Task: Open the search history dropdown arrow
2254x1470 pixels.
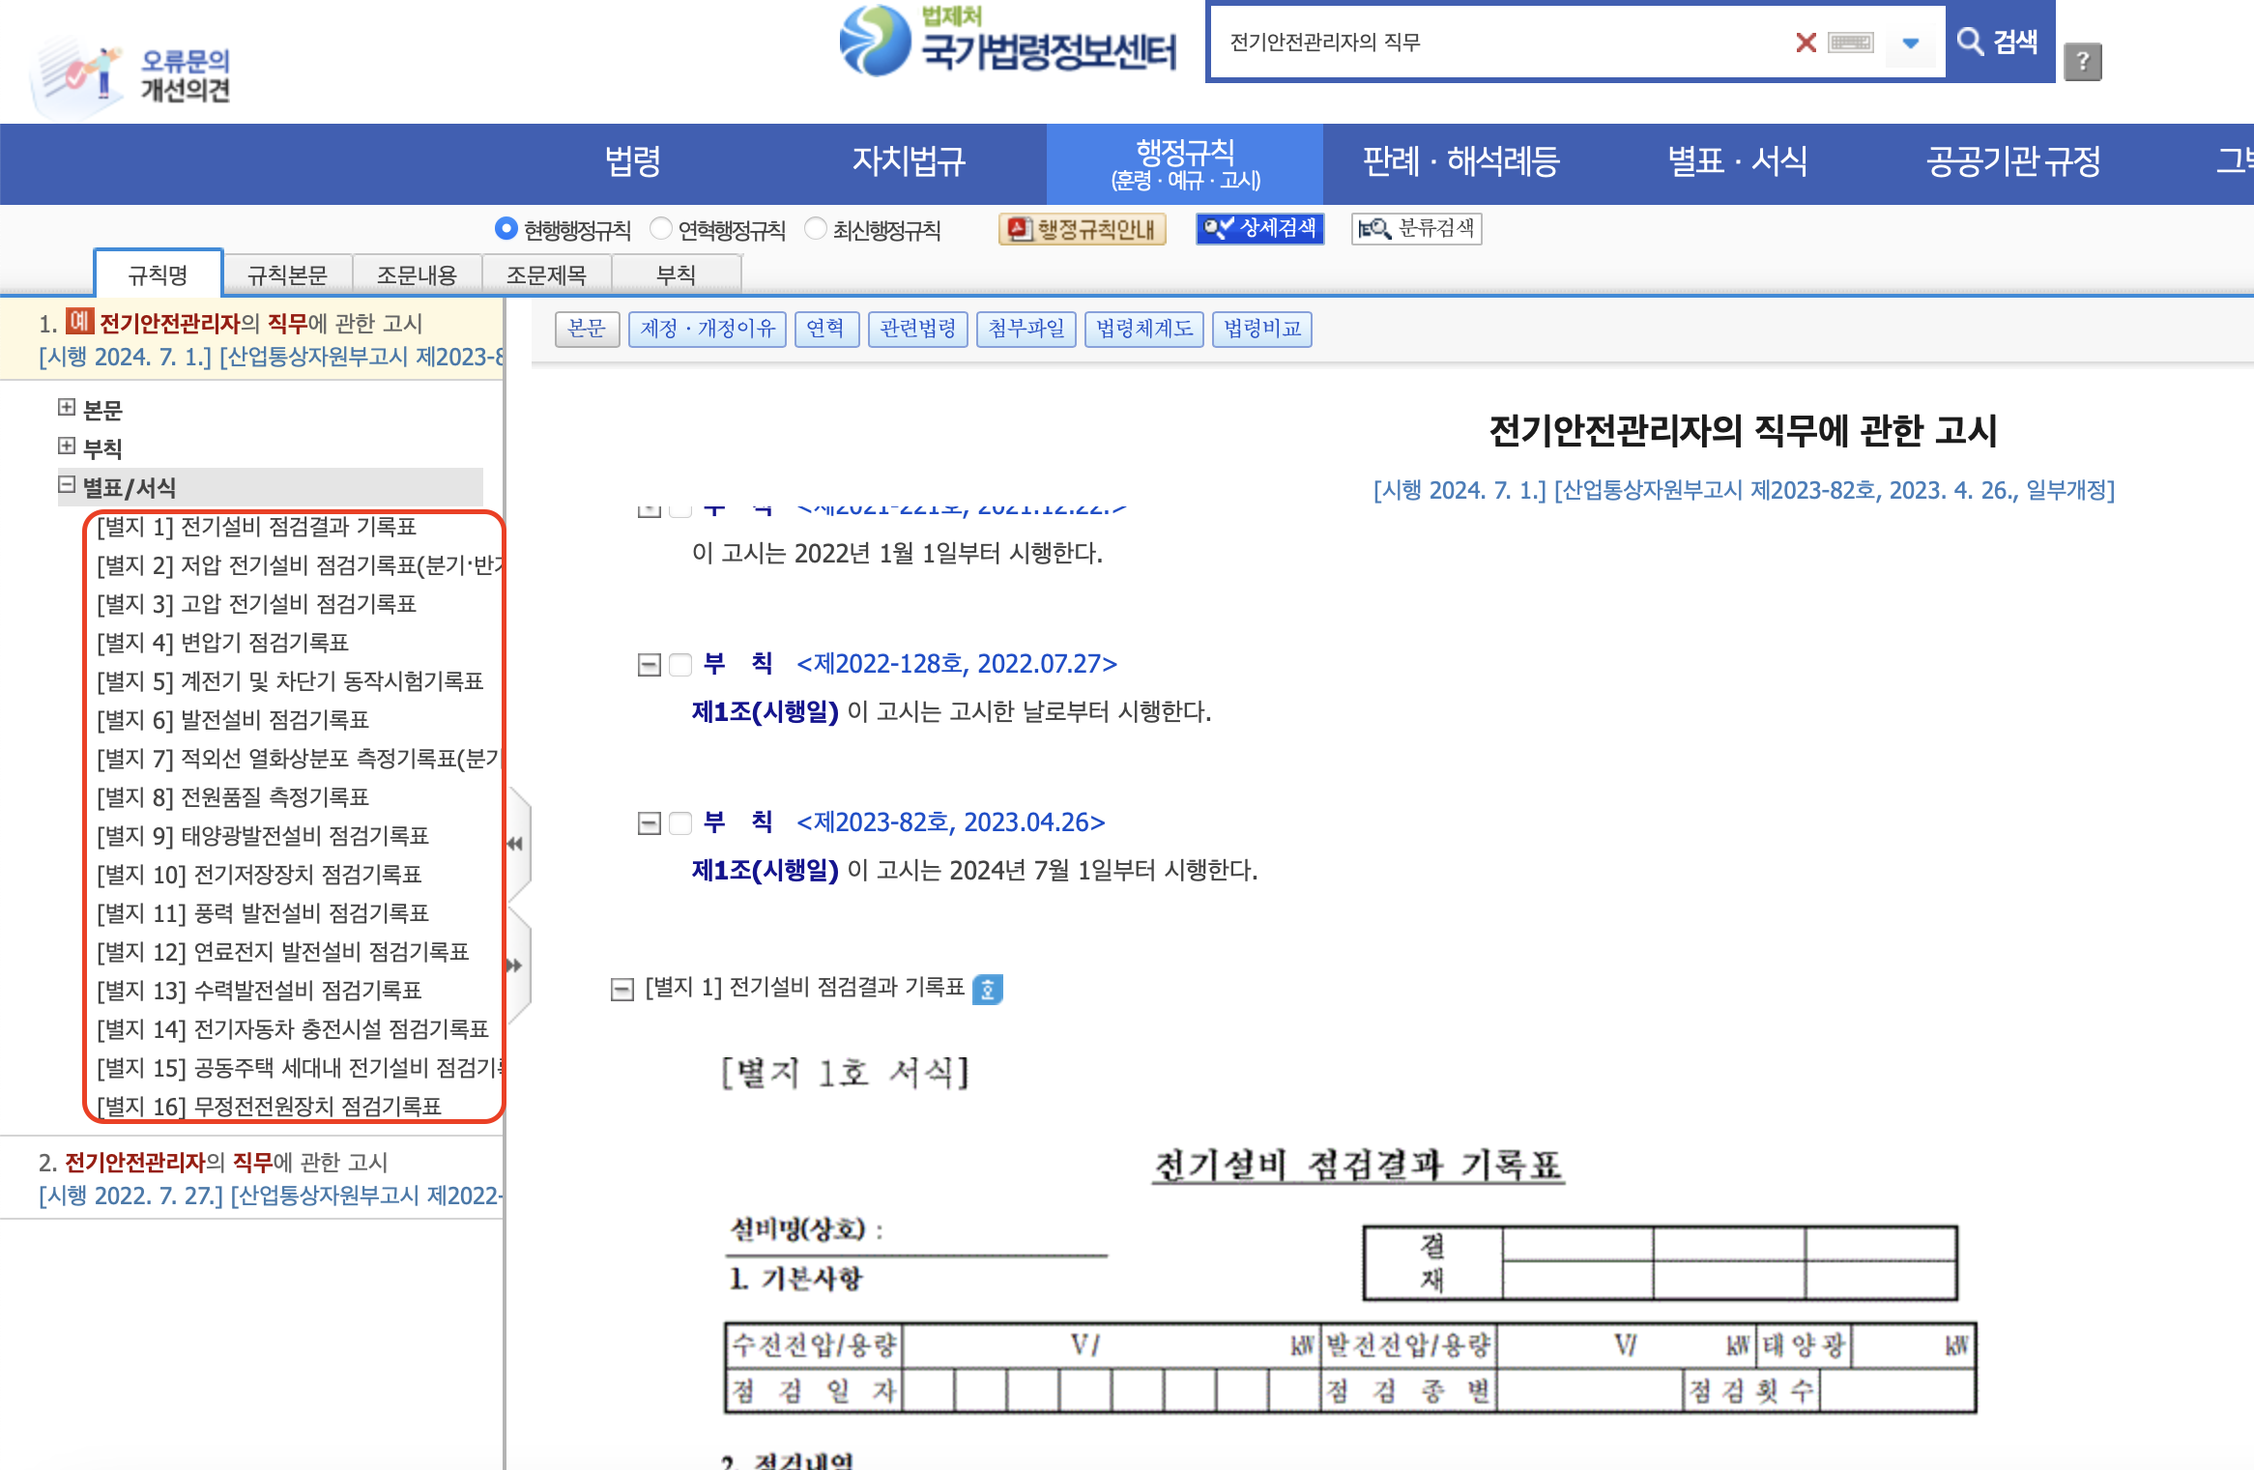Action: click(x=1910, y=43)
